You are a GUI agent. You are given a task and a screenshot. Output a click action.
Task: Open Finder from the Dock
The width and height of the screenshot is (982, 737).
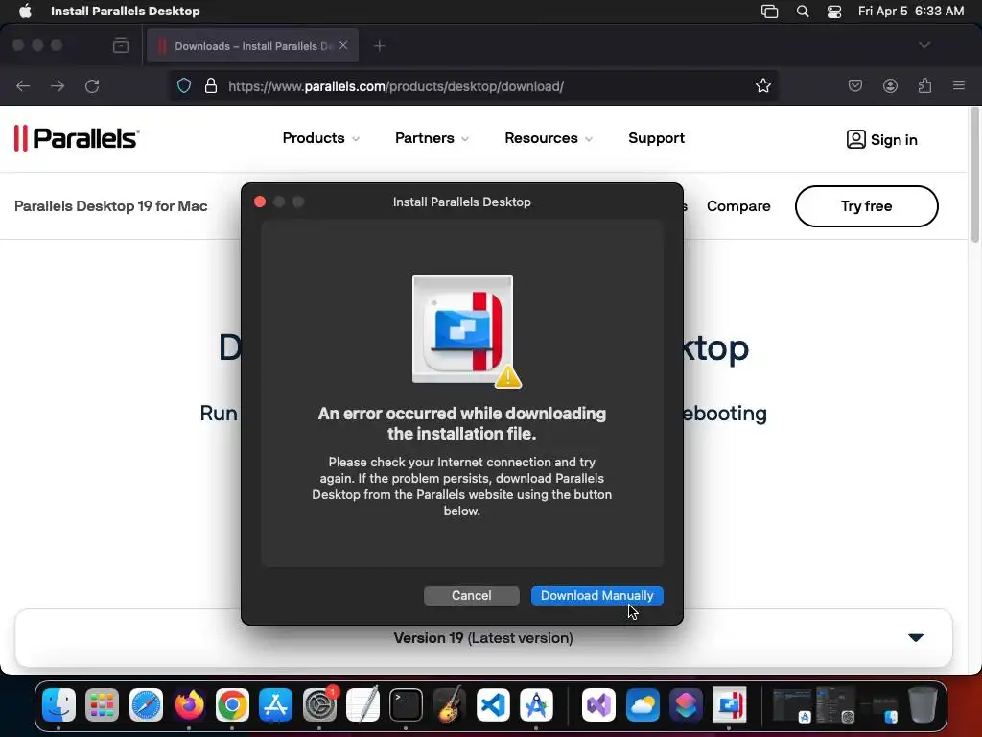click(58, 705)
